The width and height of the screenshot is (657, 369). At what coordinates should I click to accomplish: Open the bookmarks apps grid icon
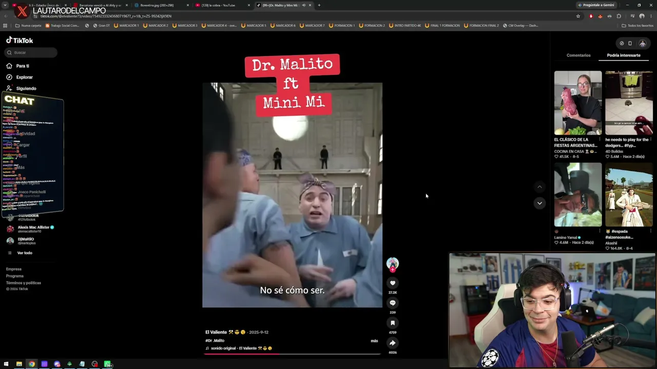click(x=5, y=26)
